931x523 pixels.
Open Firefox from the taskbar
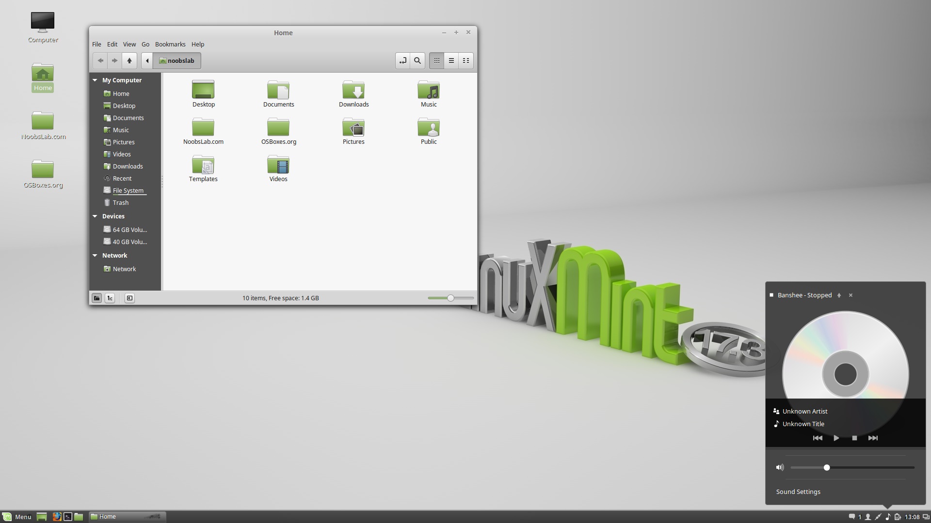(x=57, y=516)
